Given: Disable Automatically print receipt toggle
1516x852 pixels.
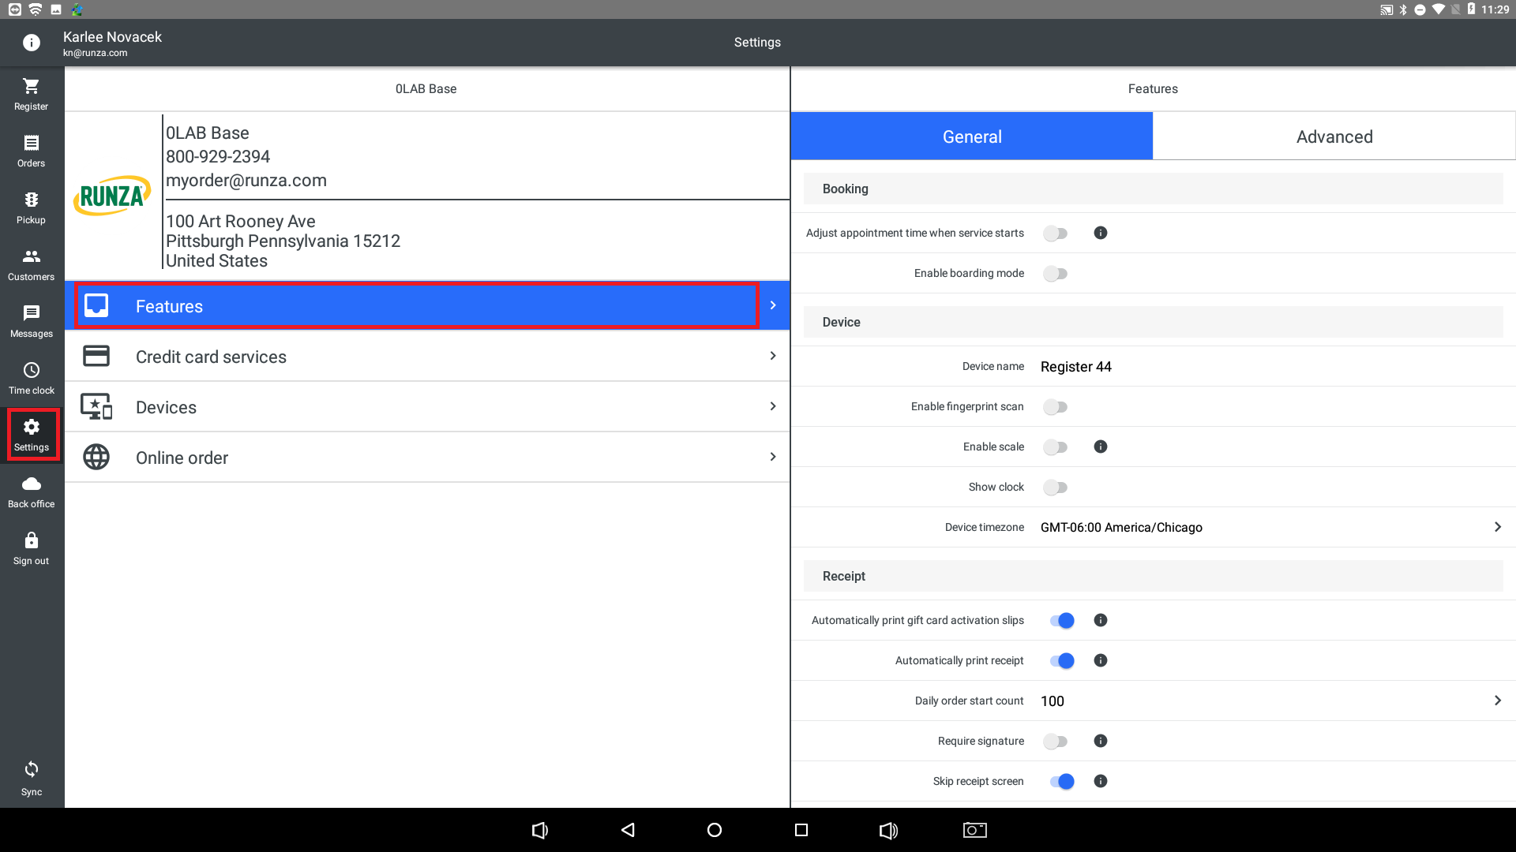Looking at the screenshot, I should click(x=1062, y=661).
